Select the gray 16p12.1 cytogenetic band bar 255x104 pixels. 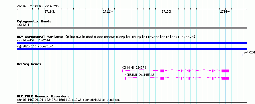(132, 28)
